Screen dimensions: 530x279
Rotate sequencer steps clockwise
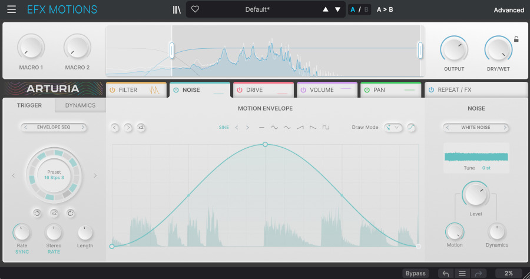click(x=70, y=213)
